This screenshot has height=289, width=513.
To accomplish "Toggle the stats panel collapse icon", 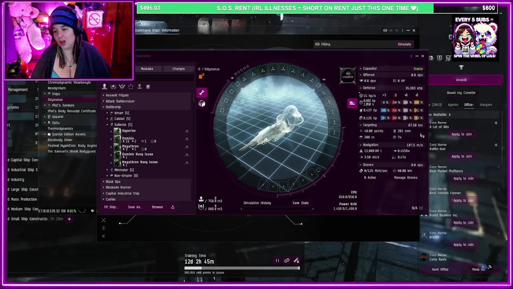I will pos(351,104).
